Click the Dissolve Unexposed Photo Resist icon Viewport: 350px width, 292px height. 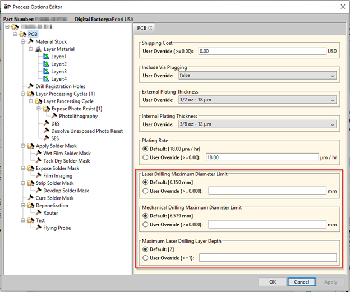point(46,131)
